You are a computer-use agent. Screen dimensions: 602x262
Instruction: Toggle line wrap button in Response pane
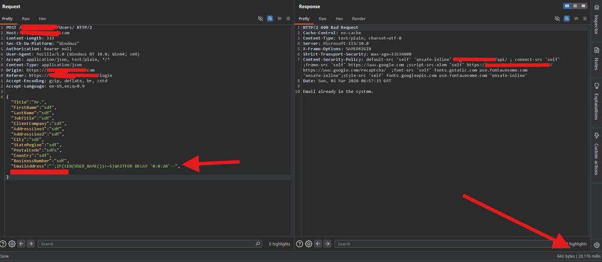567,18
